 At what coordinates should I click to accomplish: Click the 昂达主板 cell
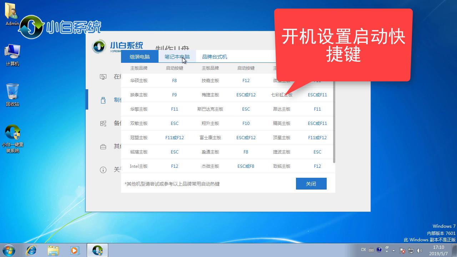coord(282,109)
